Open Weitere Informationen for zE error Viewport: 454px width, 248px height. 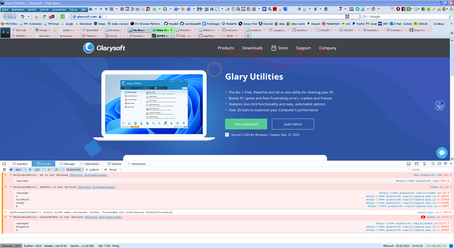coord(88,175)
